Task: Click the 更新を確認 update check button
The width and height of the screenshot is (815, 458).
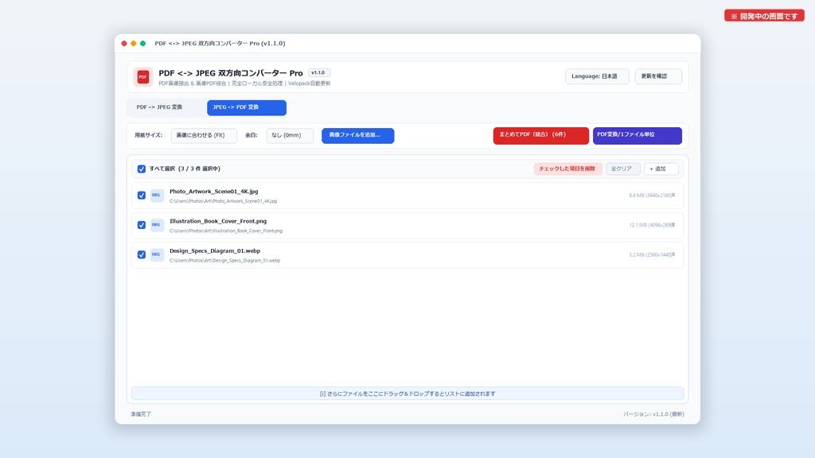Action: (x=658, y=76)
